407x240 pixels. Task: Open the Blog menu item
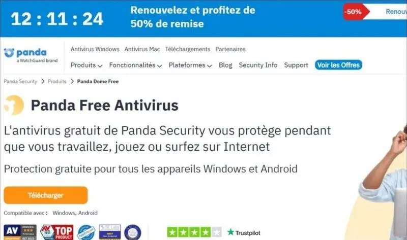[225, 65]
